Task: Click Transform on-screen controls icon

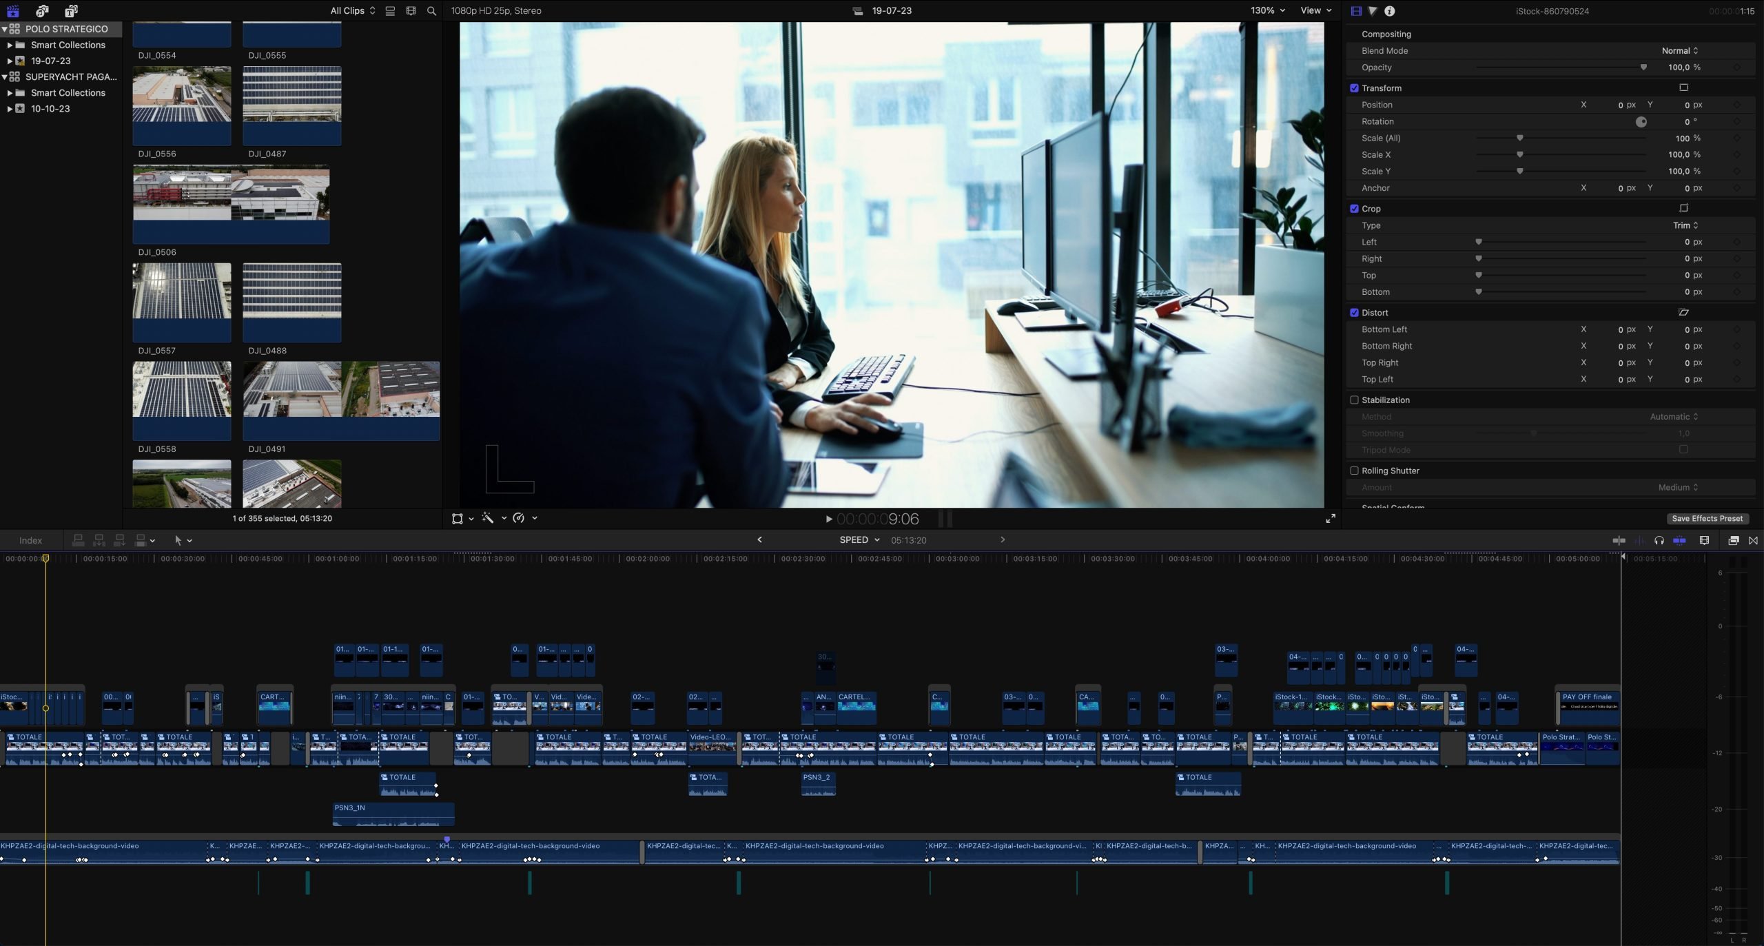Action: click(1683, 88)
